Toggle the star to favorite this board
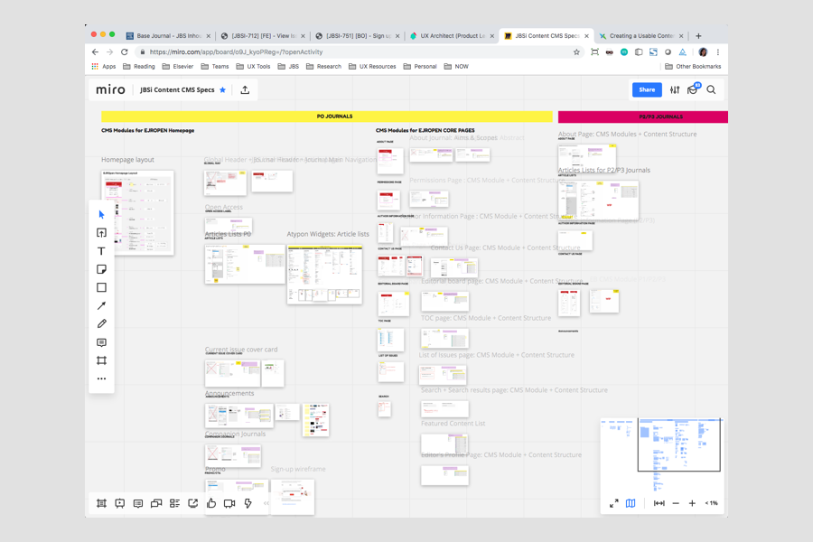This screenshot has height=542, width=813. click(x=223, y=90)
